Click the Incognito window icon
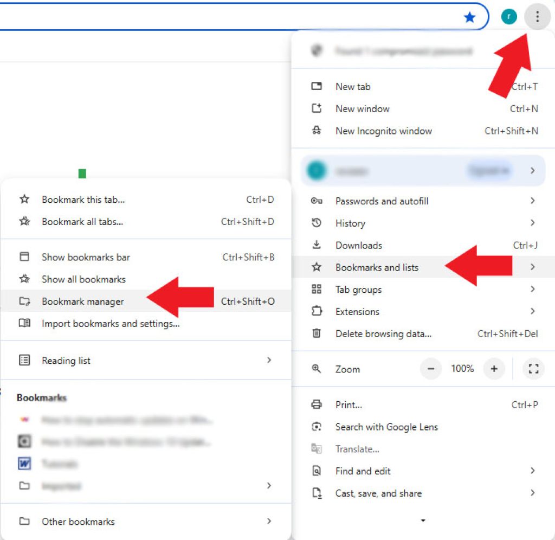Viewport: 555px width, 540px height. [x=317, y=130]
